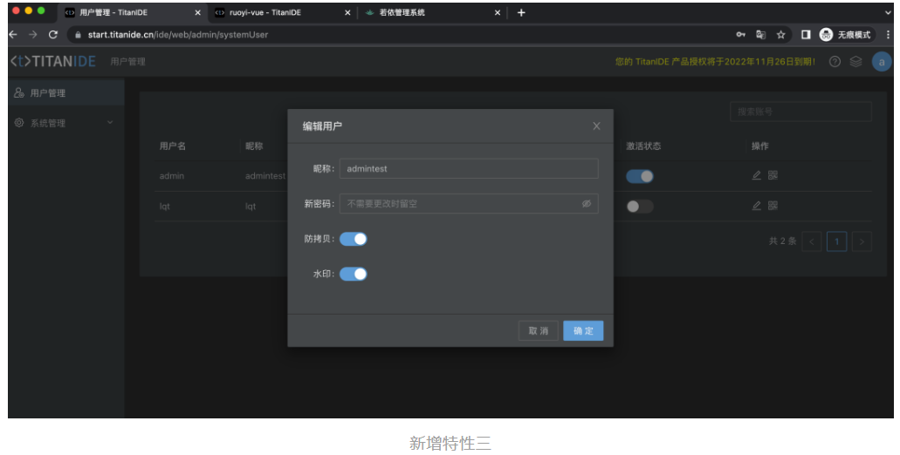900x455 pixels.
Task: Close the edit user dialog
Action: pos(596,126)
